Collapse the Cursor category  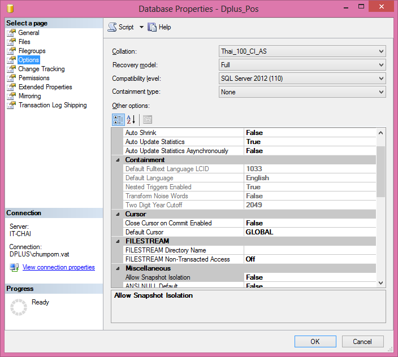point(118,214)
